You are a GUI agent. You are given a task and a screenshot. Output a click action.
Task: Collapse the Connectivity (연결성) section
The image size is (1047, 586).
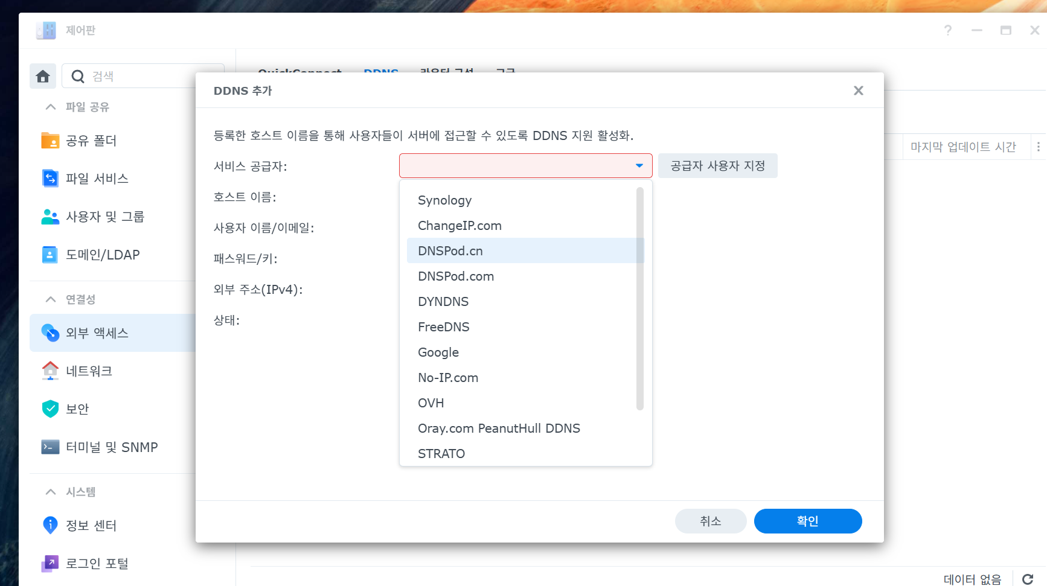(51, 299)
